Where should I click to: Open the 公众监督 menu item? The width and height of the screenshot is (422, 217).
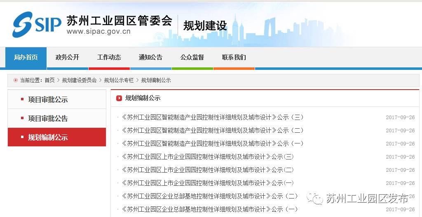[x=192, y=58]
